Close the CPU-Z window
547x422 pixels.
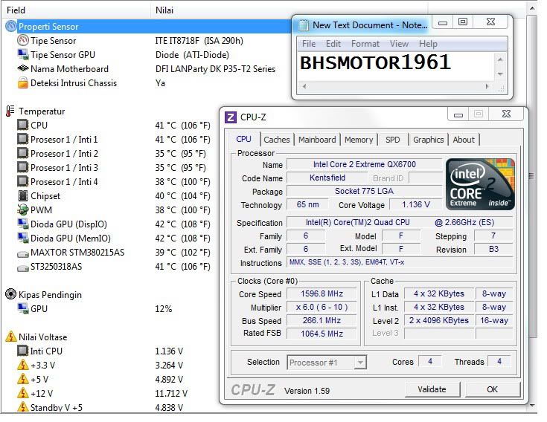[506, 114]
